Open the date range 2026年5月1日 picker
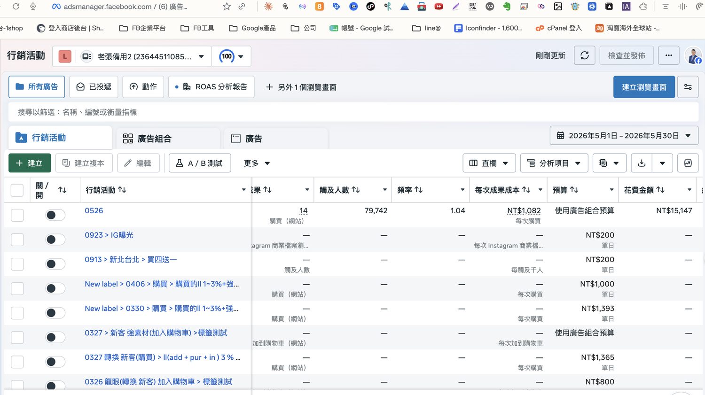This screenshot has height=395, width=705. click(x=624, y=136)
